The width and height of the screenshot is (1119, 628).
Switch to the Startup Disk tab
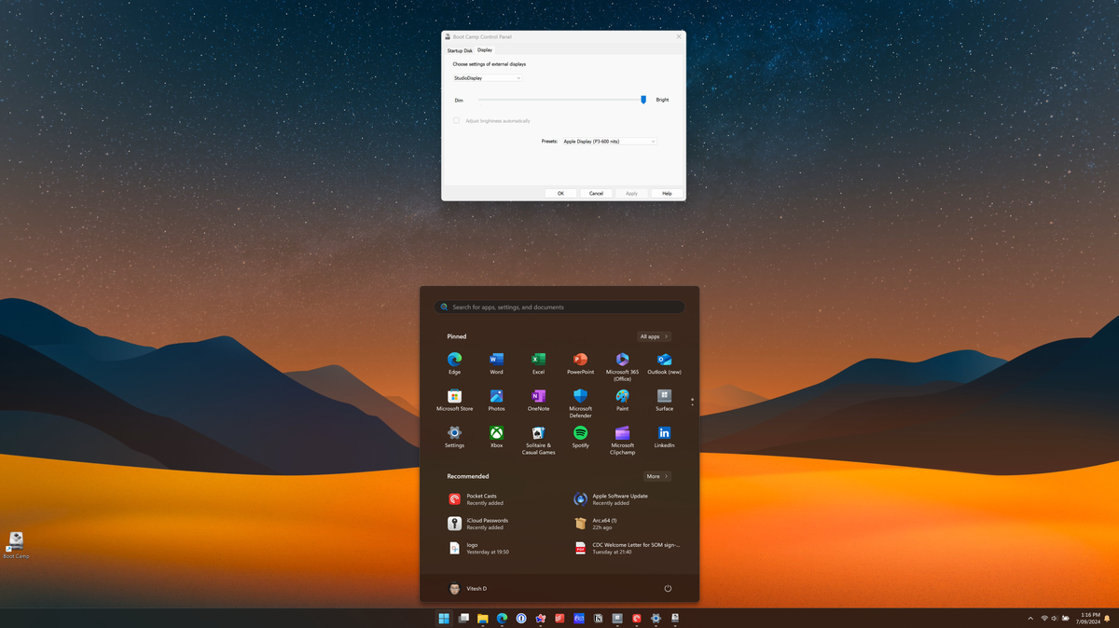(460, 50)
